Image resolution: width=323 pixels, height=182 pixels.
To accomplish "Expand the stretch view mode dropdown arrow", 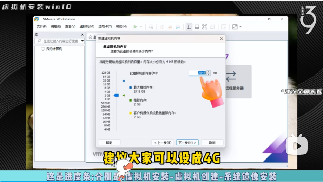I will tap(240, 27).
